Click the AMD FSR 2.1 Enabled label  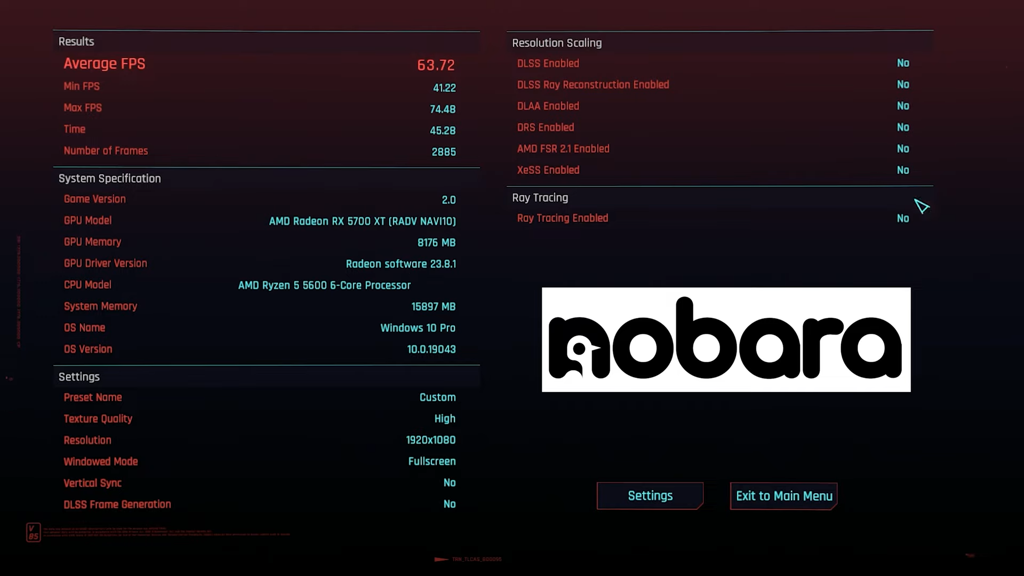point(563,149)
